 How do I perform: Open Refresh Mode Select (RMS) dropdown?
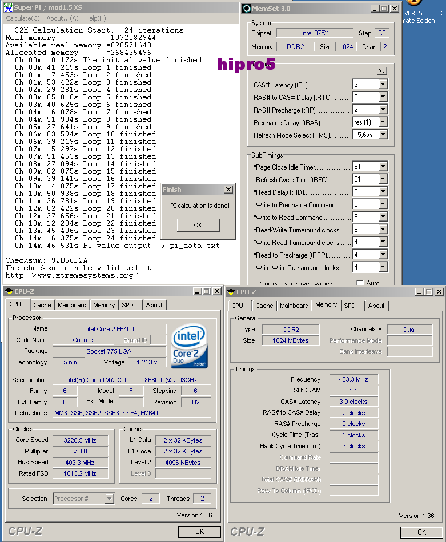(383, 134)
